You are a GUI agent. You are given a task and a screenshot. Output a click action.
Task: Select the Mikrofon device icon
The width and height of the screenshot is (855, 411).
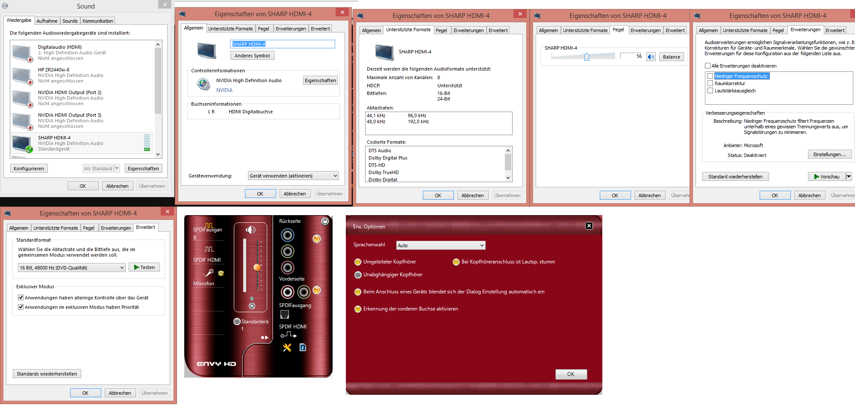(209, 273)
